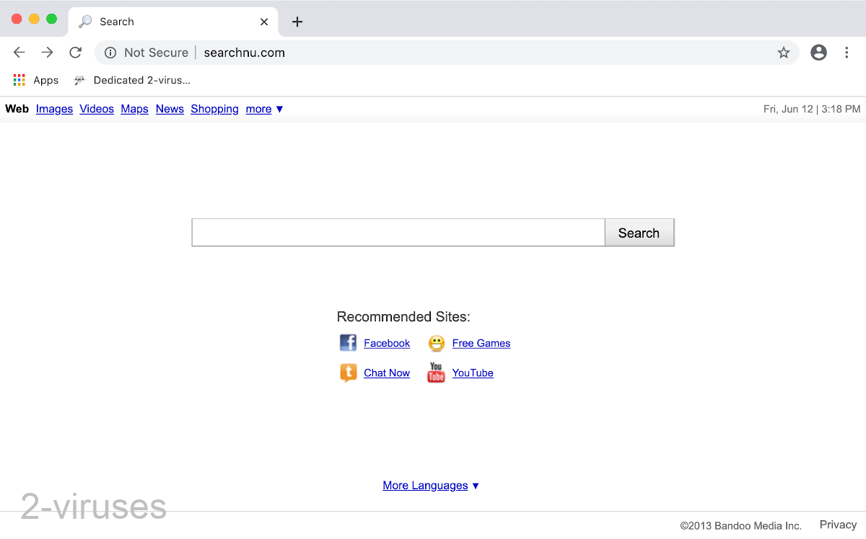Click the YouTube logo icon
866x539 pixels.
(435, 373)
